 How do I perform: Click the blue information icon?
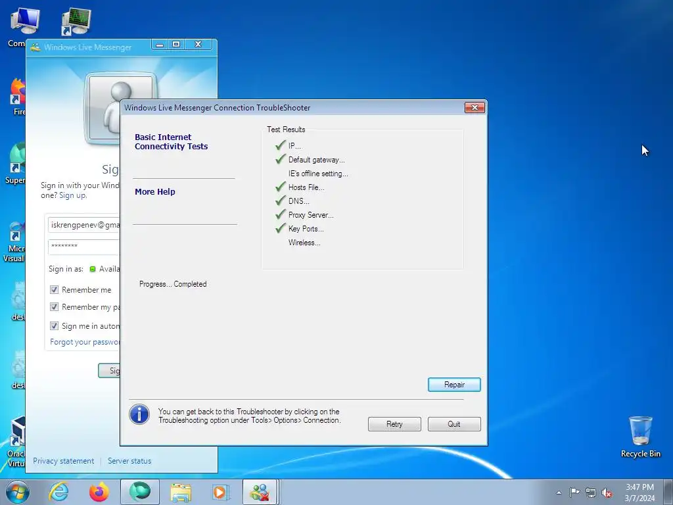tap(139, 414)
